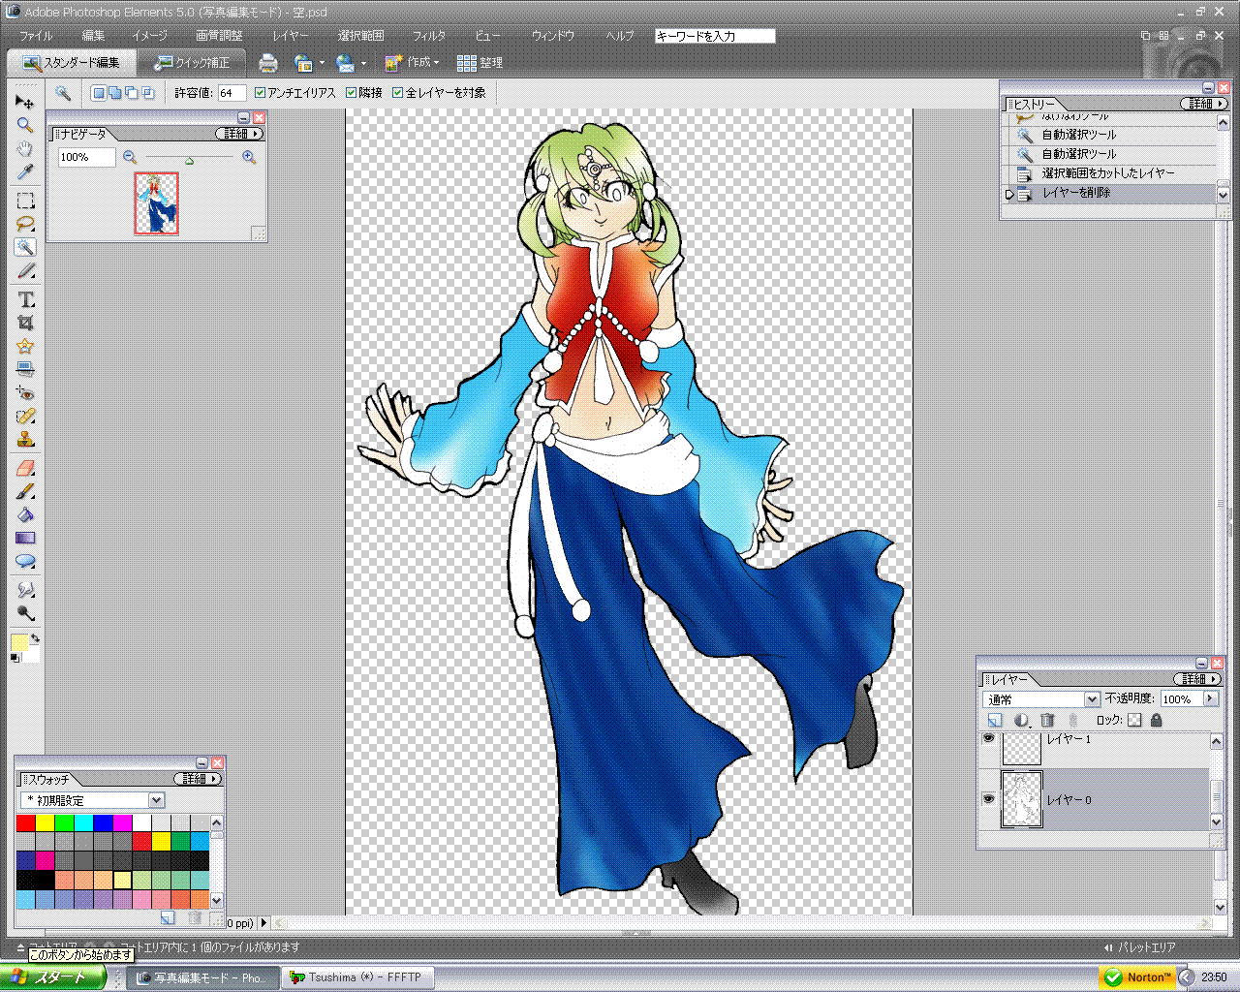Select the Move tool

coord(25,102)
